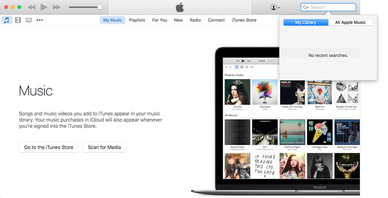Click the green zoom window button
This screenshot has height=198, width=388.
(19, 7)
